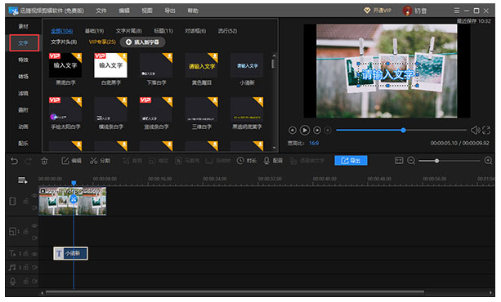Switch to the 动画 animation sidebar tab

point(24,127)
